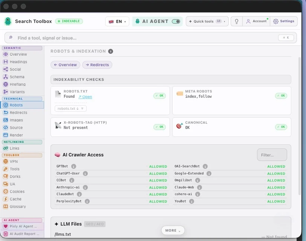This screenshot has height=241, width=306.
Task: Click the keyboard shortcut K badge
Action: (x=286, y=38)
